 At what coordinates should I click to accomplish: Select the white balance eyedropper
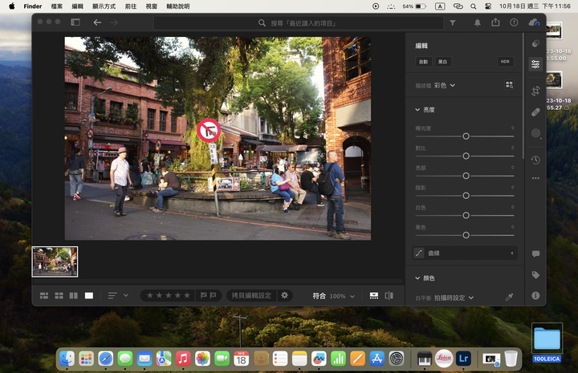pos(509,297)
